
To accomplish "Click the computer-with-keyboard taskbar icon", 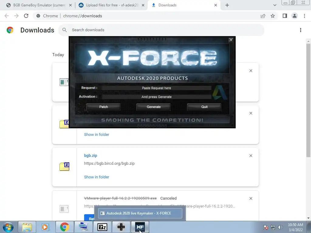I will 83,227.
